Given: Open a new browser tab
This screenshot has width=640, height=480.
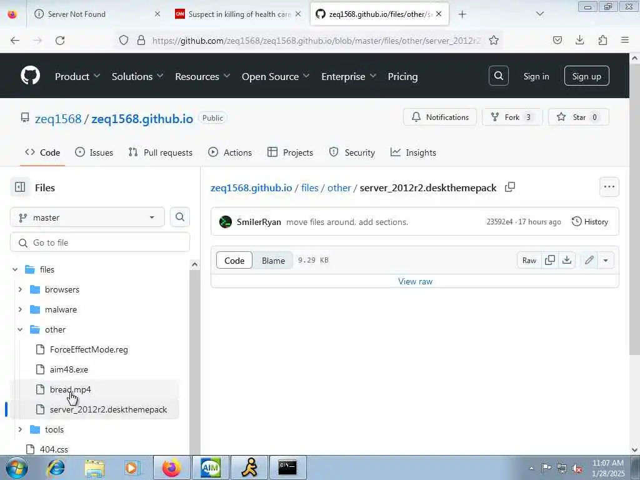Looking at the screenshot, I should [462, 14].
